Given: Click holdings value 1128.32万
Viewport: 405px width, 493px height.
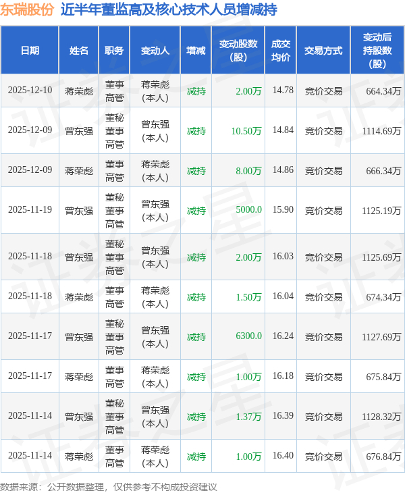Looking at the screenshot, I should point(381,417).
